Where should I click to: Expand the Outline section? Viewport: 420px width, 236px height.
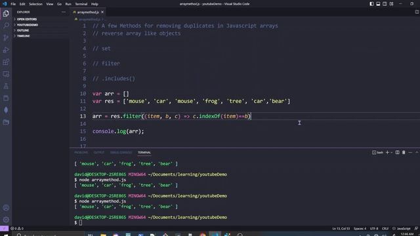coord(40,31)
